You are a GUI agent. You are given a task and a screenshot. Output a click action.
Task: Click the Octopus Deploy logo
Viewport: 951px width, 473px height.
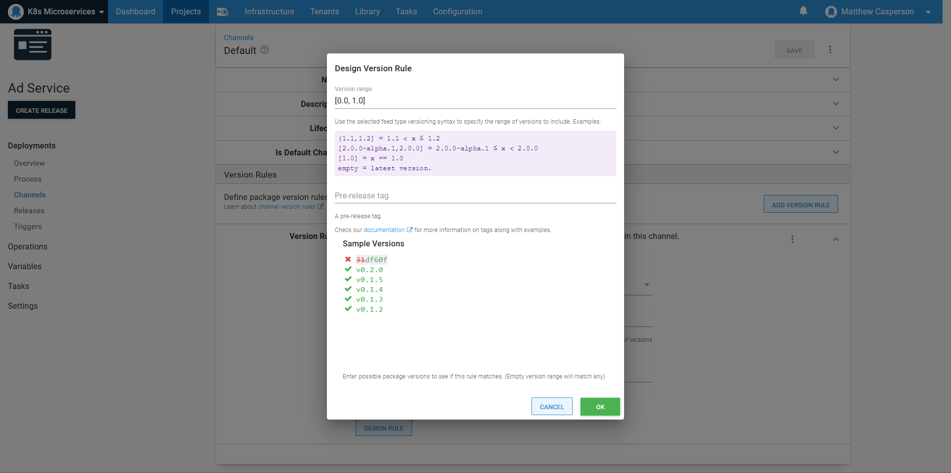point(15,11)
